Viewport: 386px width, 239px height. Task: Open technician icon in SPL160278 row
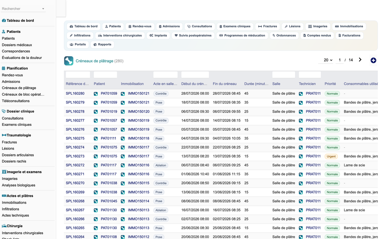301,112
